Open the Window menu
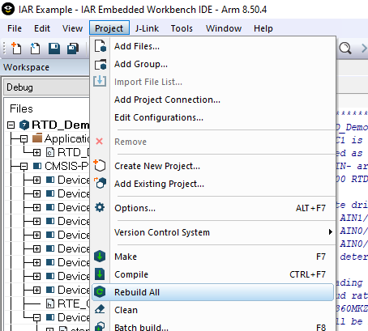 [224, 28]
